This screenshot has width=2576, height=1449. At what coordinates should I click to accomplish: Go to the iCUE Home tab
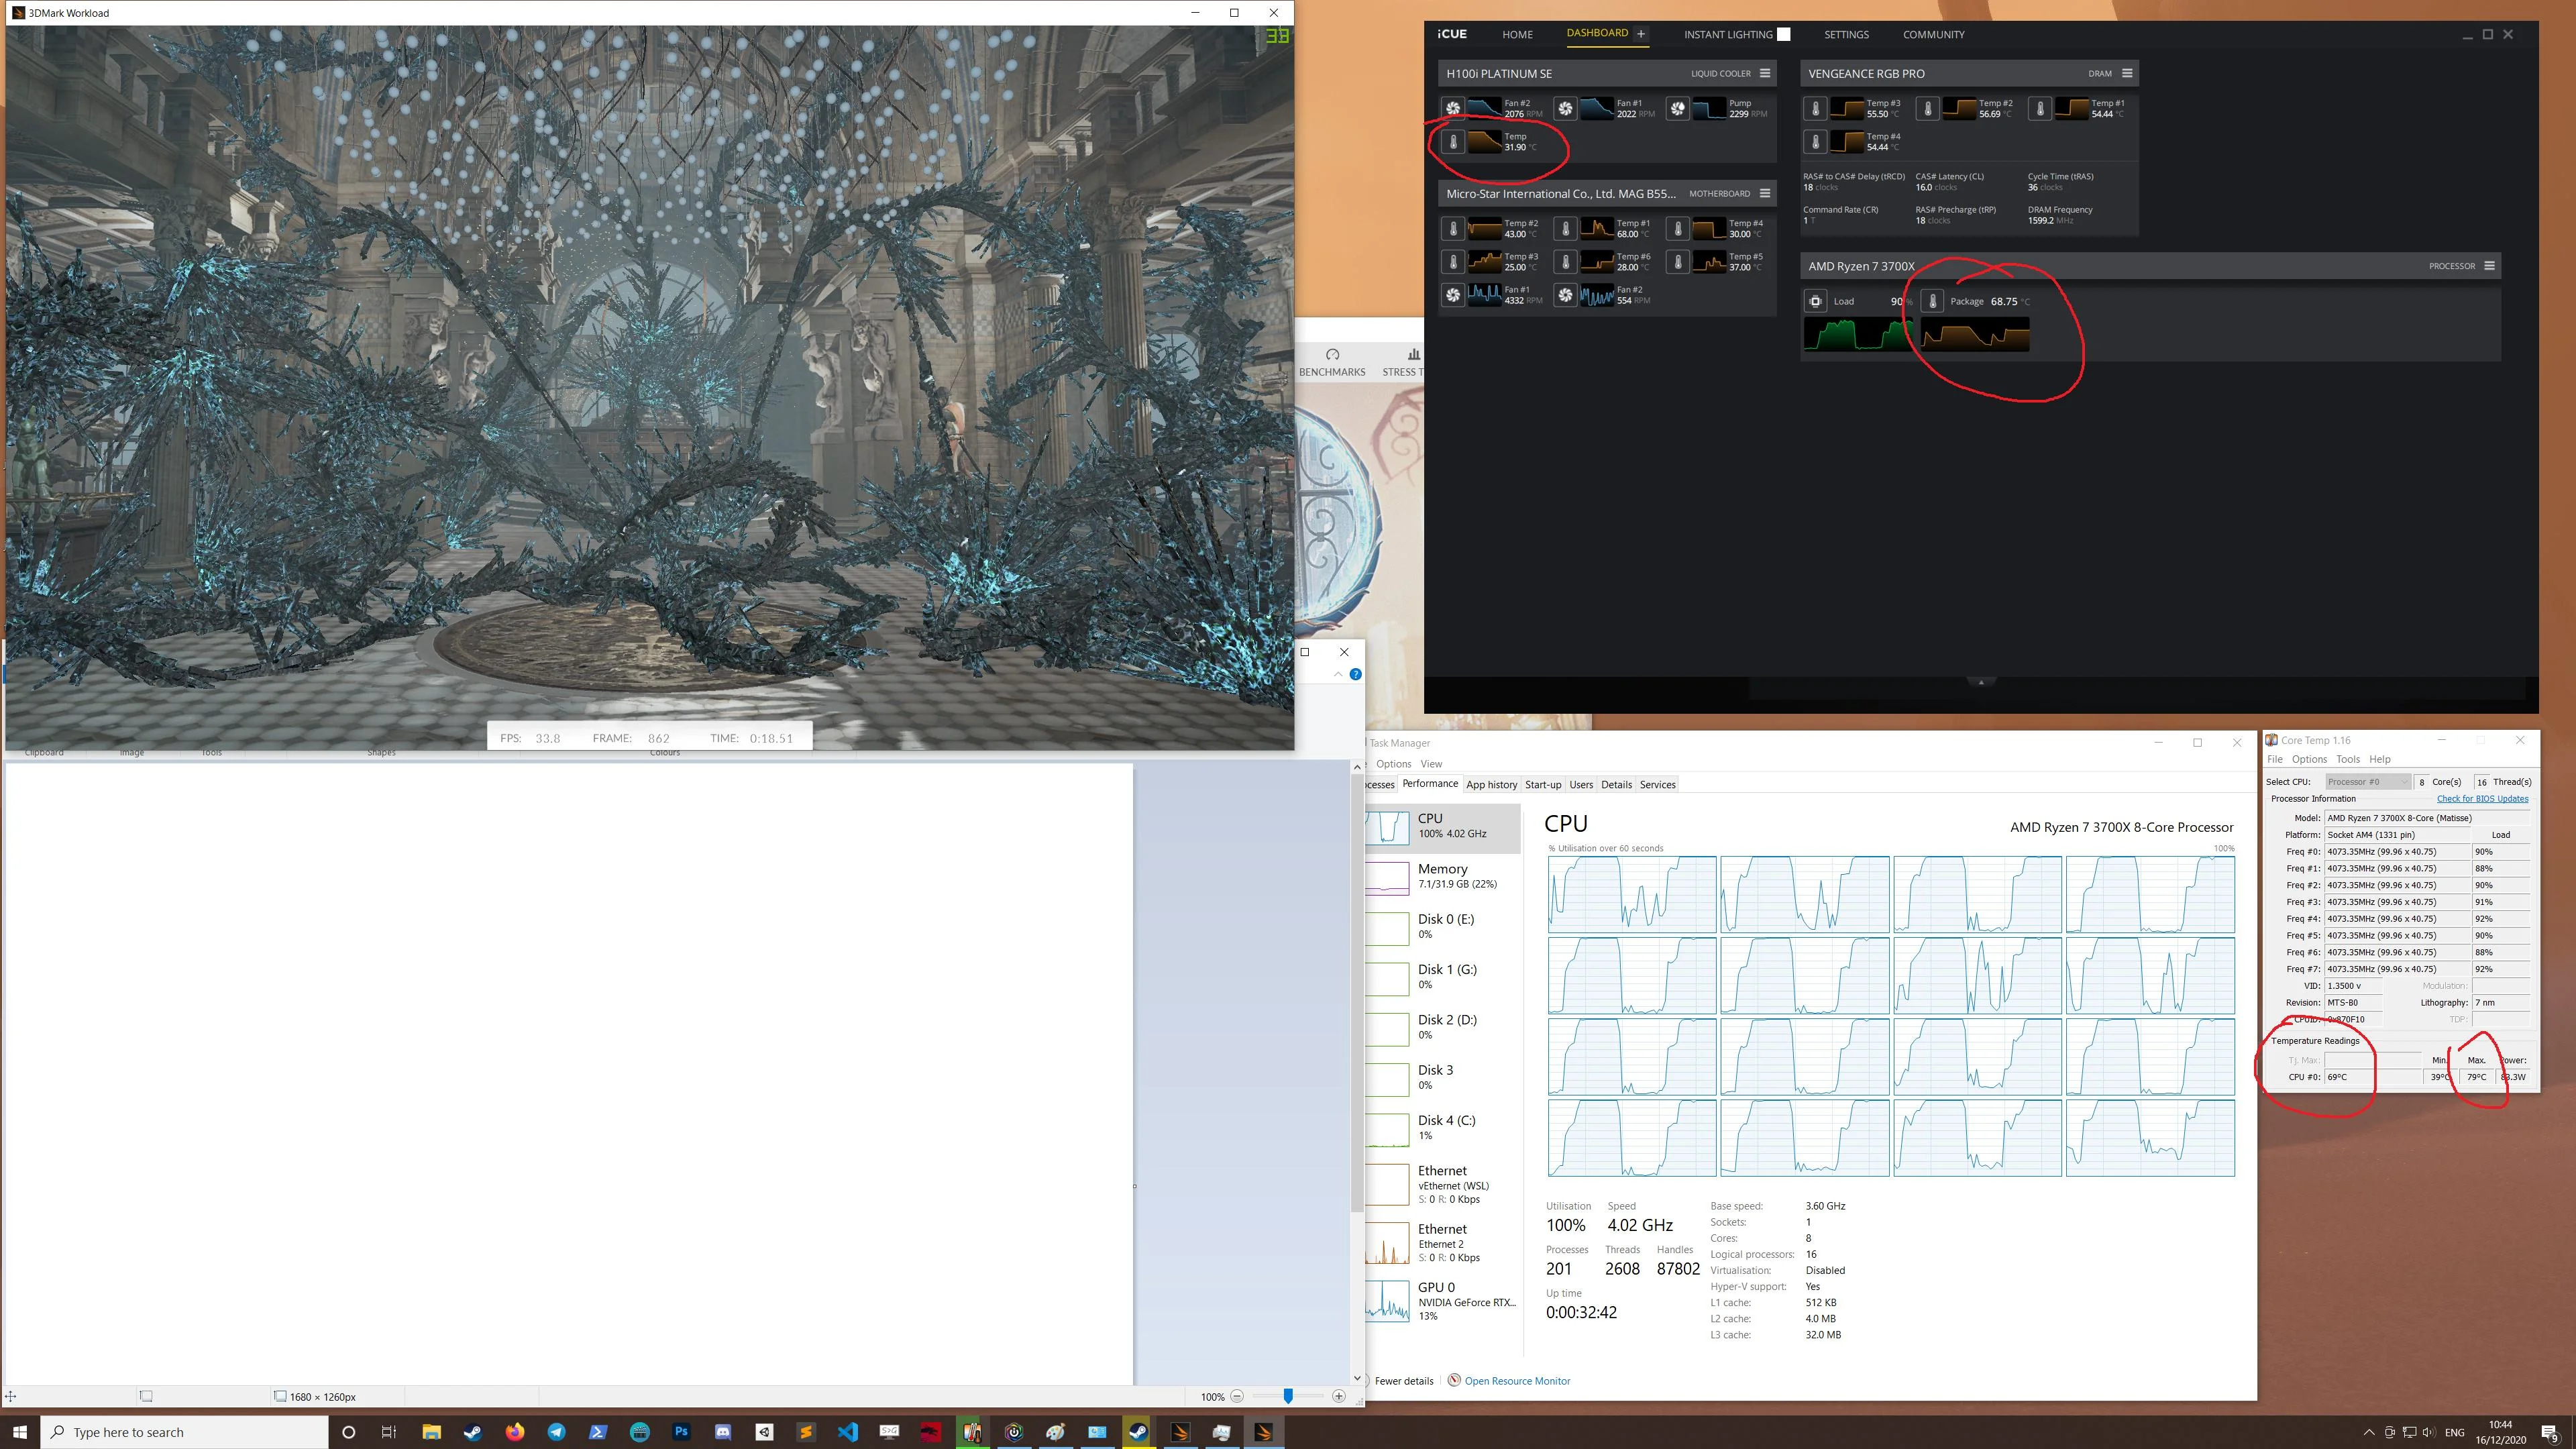pyautogui.click(x=1517, y=34)
